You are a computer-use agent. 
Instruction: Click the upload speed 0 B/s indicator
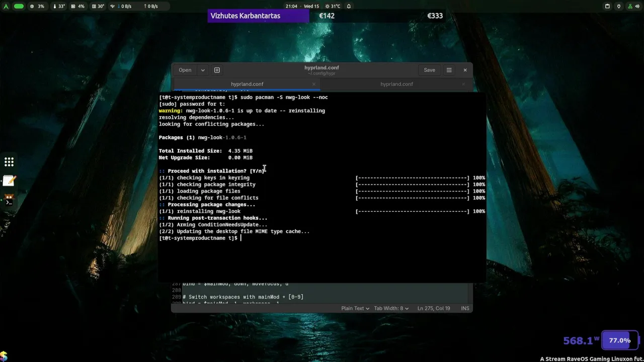pyautogui.click(x=151, y=6)
